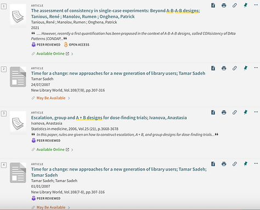Click the OPEN ACCESS badge on result 1

coord(77,44)
